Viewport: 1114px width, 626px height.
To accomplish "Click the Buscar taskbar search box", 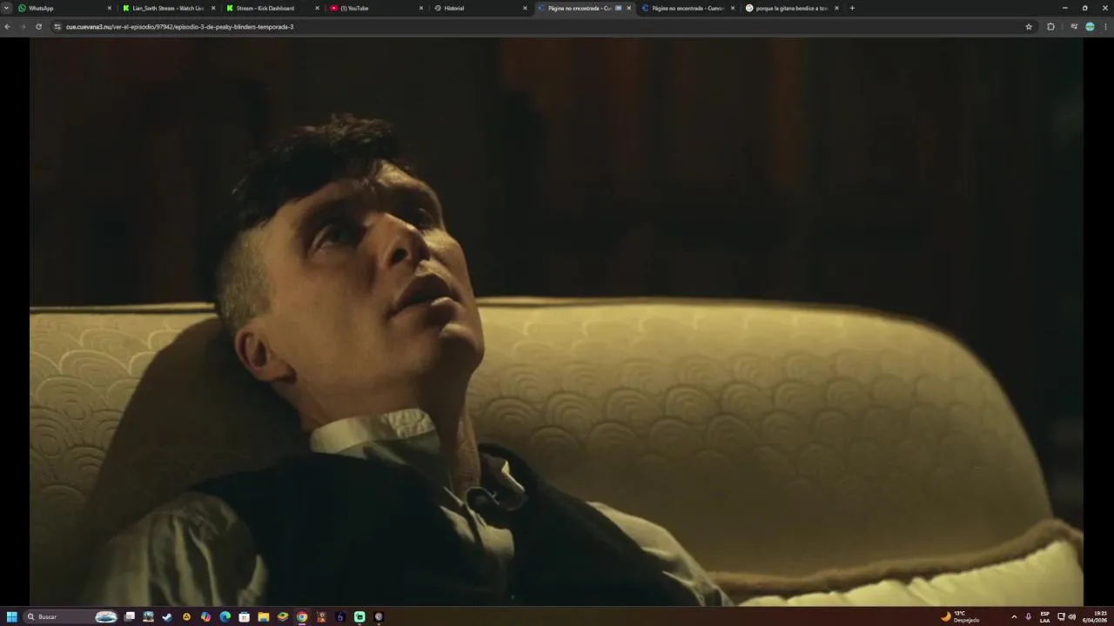I will coord(70,616).
